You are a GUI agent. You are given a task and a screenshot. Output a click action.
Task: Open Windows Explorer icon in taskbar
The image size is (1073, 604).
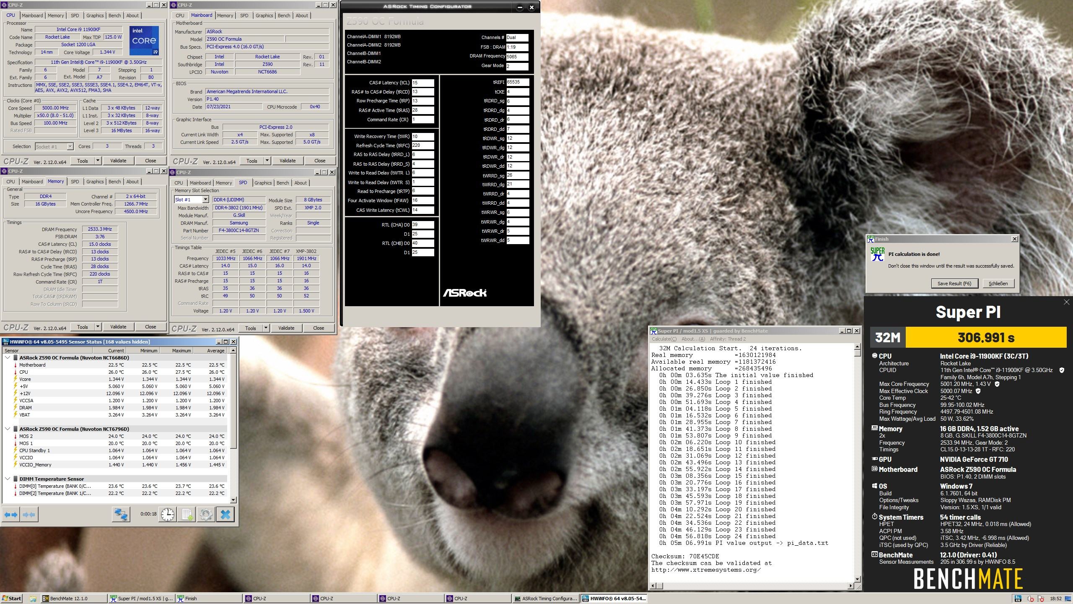click(x=33, y=599)
